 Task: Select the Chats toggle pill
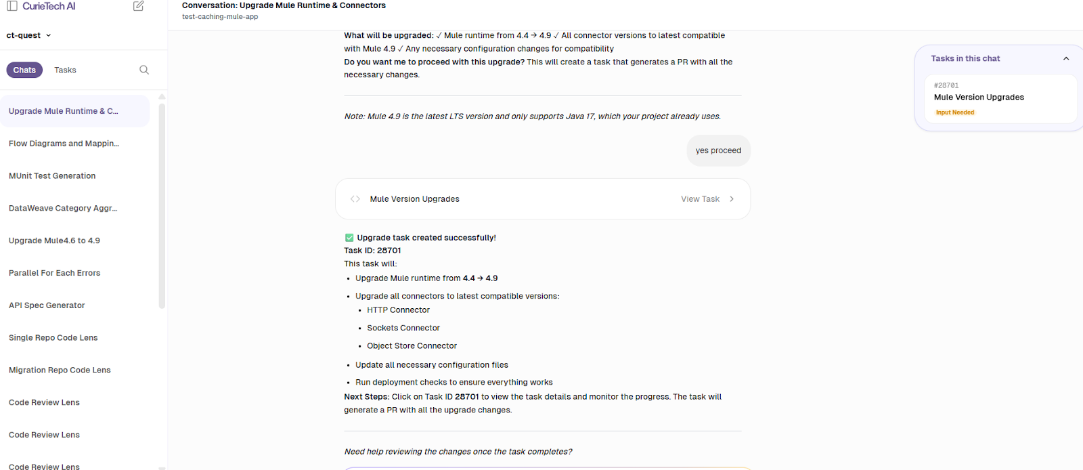point(24,70)
